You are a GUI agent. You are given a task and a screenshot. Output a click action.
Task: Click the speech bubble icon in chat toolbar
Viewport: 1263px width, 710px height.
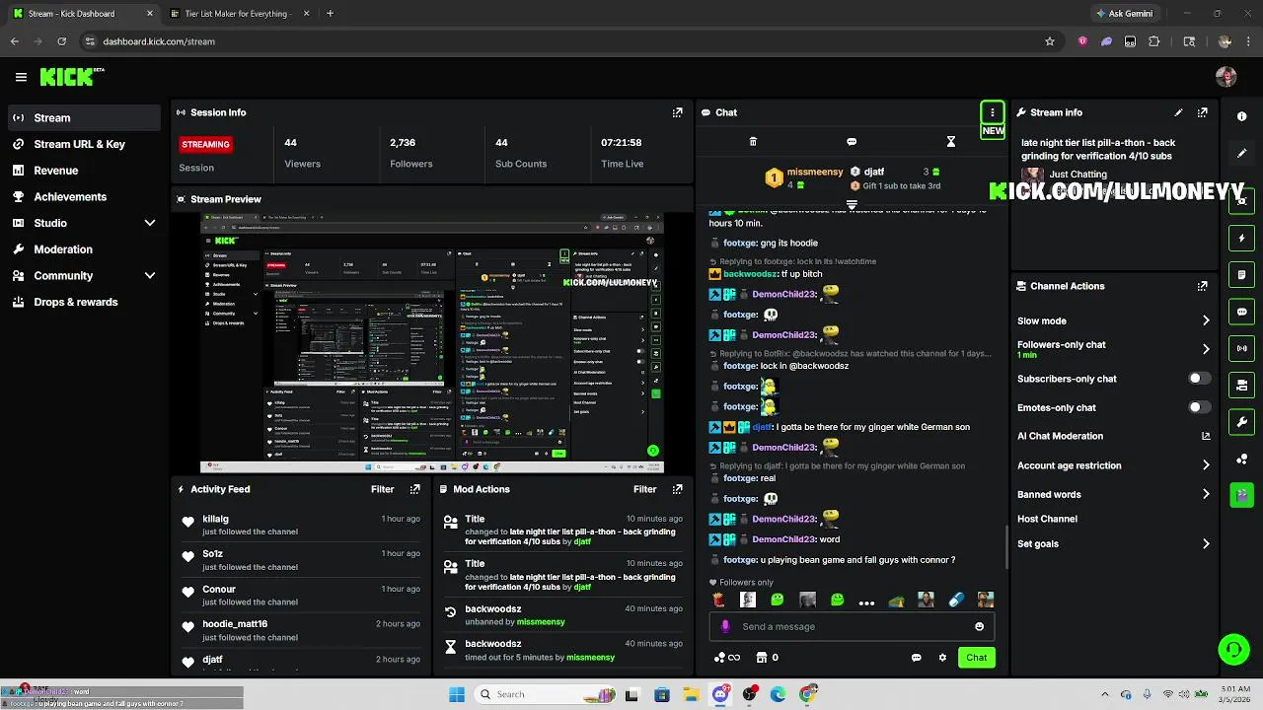click(852, 142)
